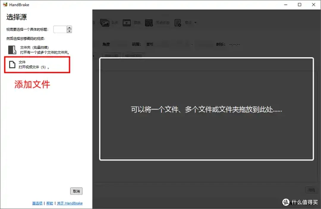Click the drop files message 可以将一个文件
Screen dimensions: 321x209
(206, 109)
